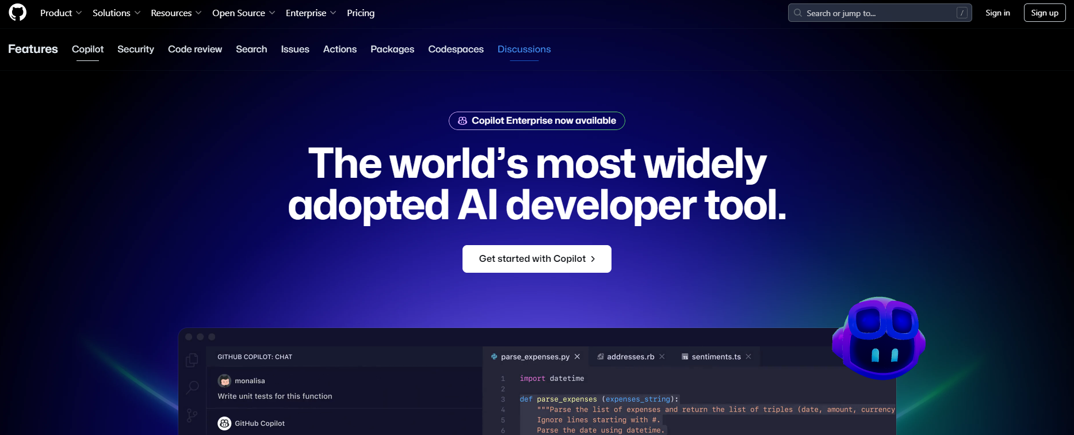Image resolution: width=1074 pixels, height=435 pixels.
Task: Click the GitHub Octocat logo
Action: (x=18, y=13)
